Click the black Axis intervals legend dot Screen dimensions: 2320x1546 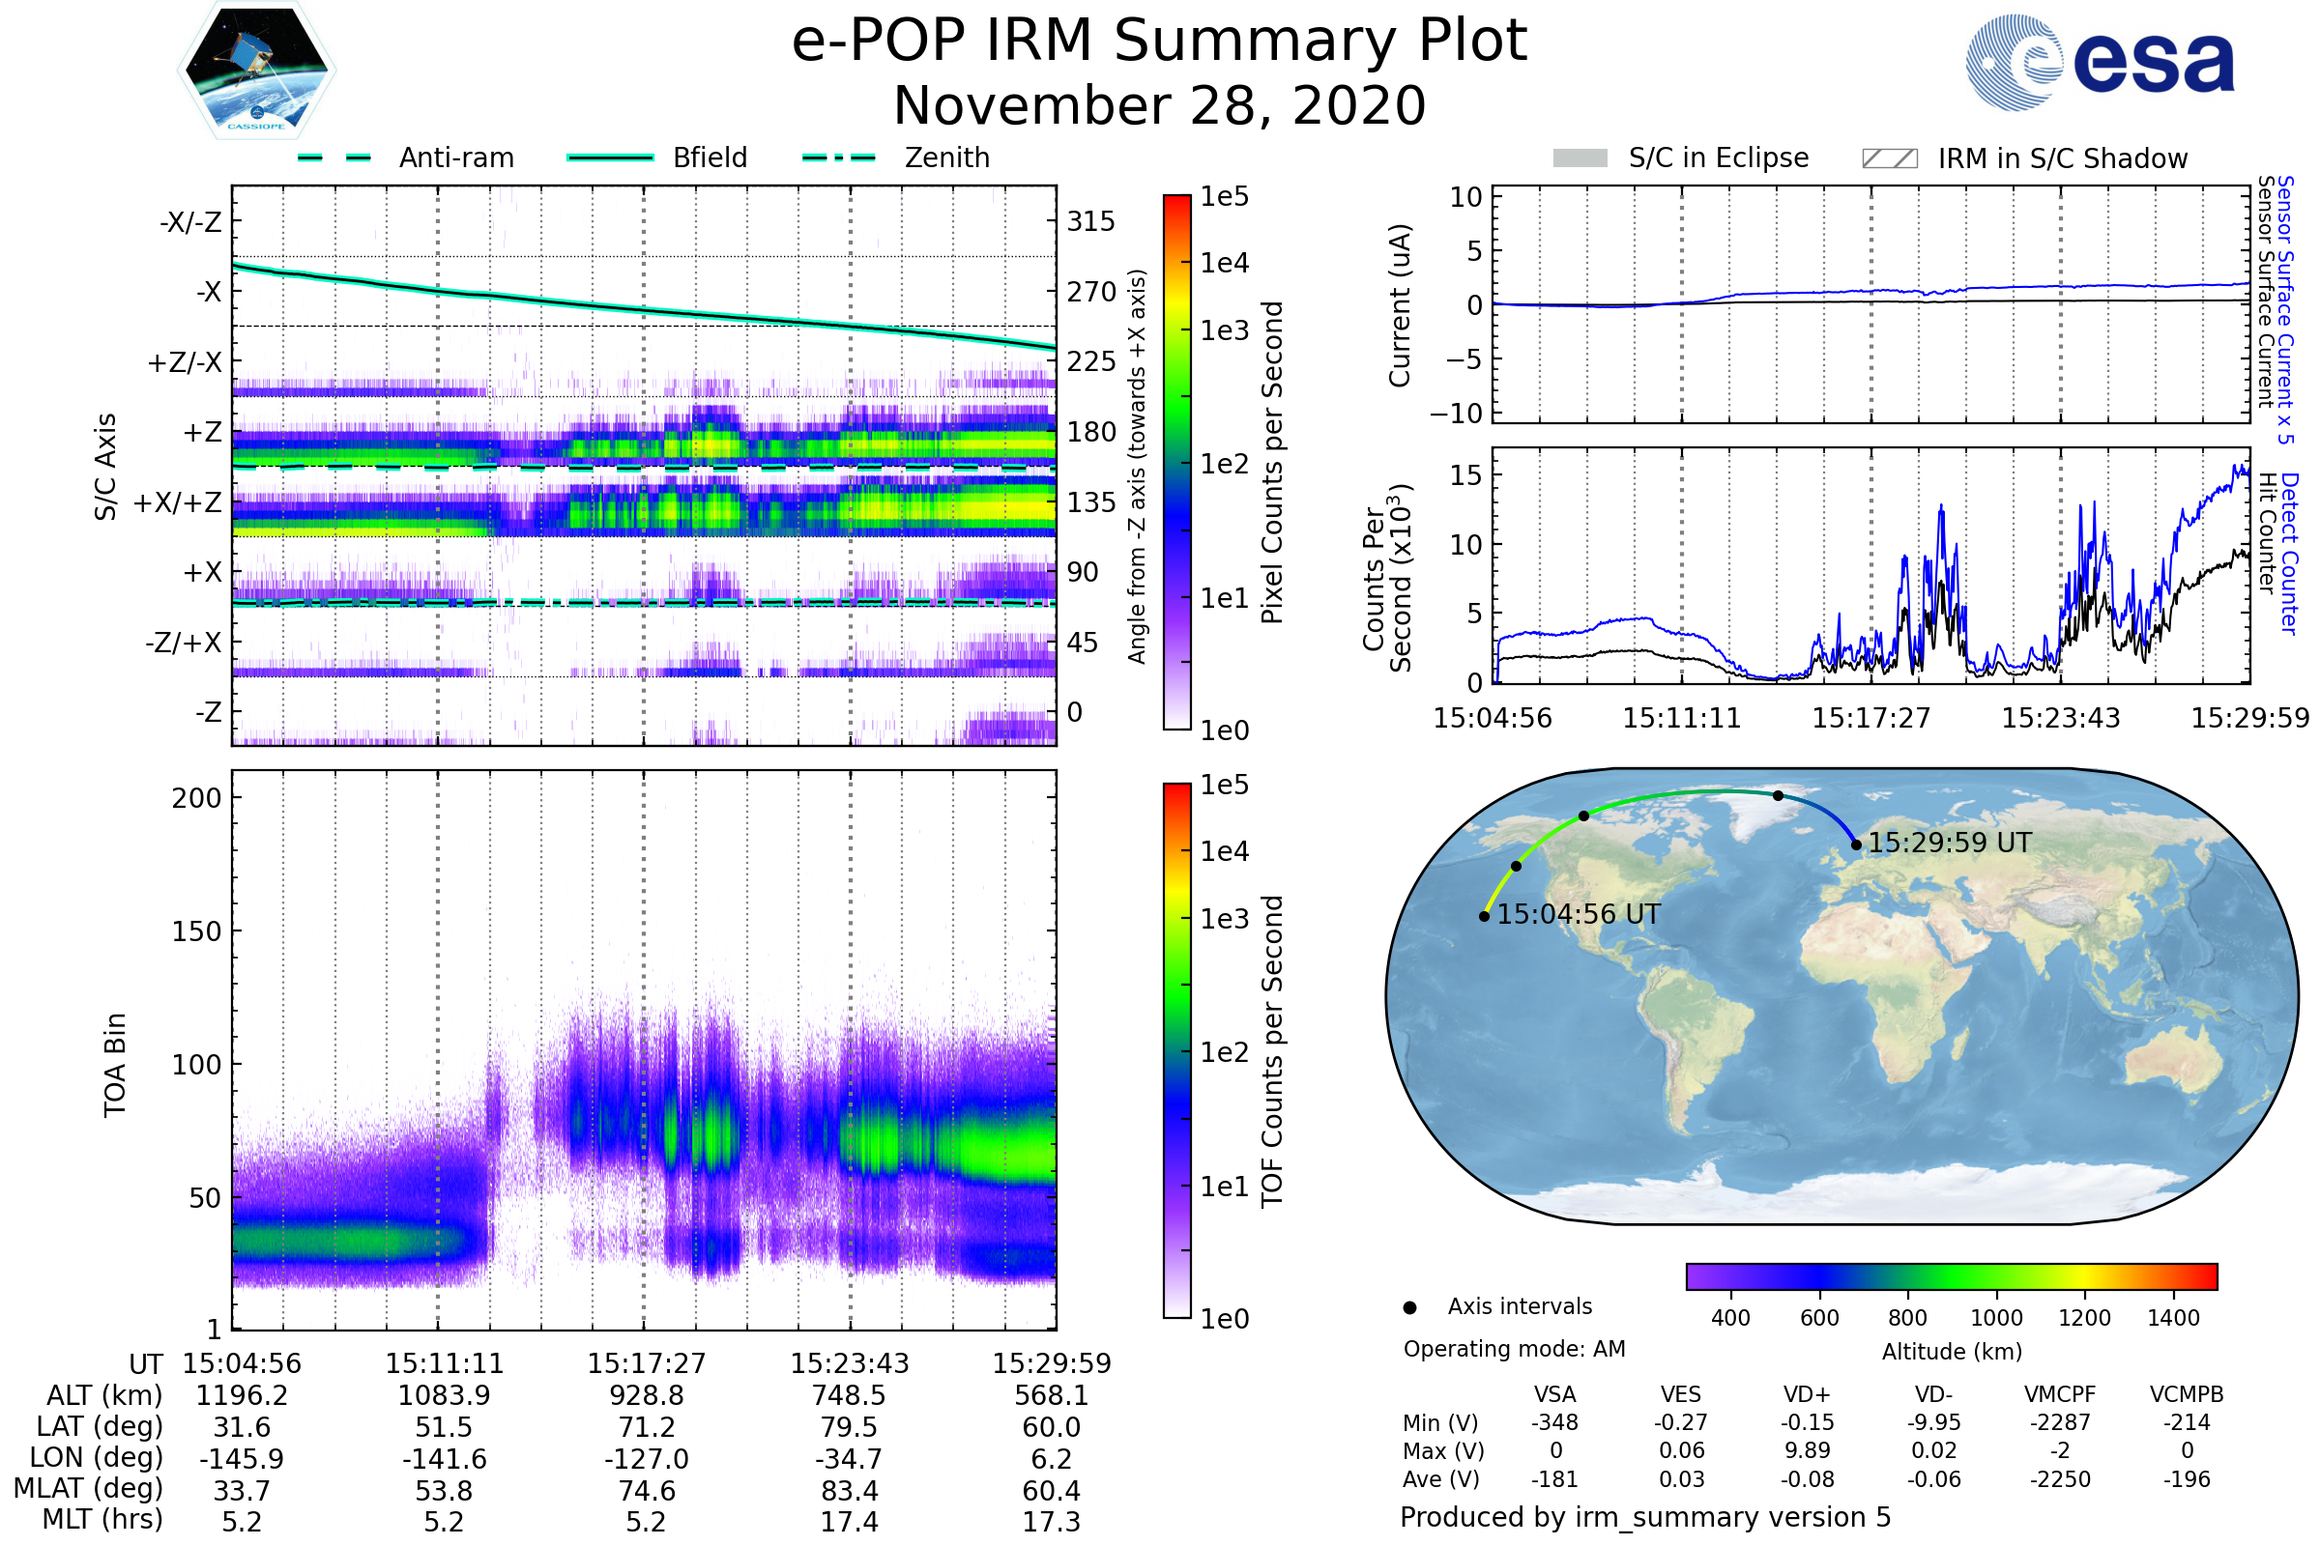1409,1307
